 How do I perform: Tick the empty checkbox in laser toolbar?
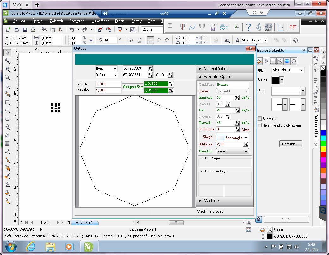click(x=170, y=26)
